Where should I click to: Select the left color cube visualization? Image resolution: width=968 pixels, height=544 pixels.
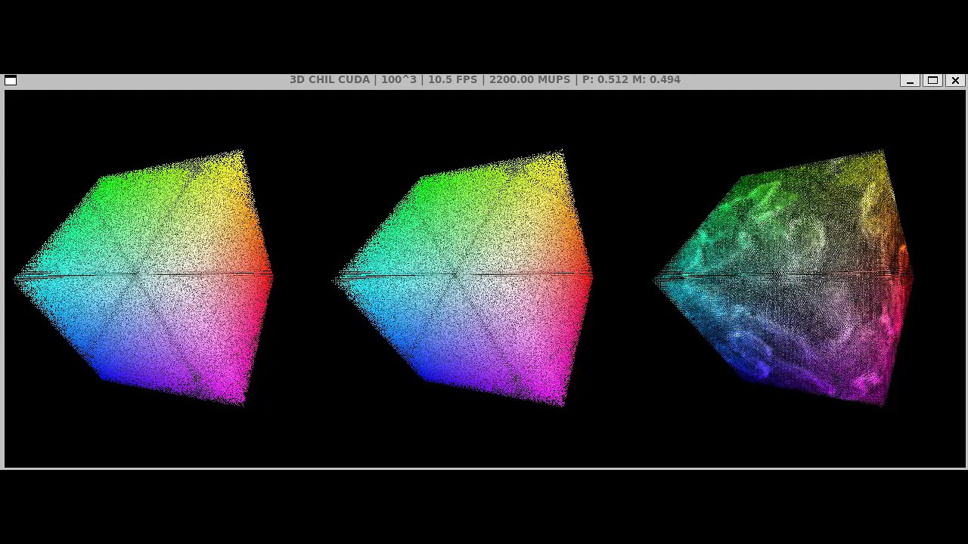(x=144, y=278)
